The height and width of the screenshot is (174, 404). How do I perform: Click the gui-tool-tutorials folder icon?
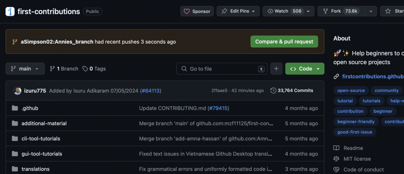coord(15,154)
